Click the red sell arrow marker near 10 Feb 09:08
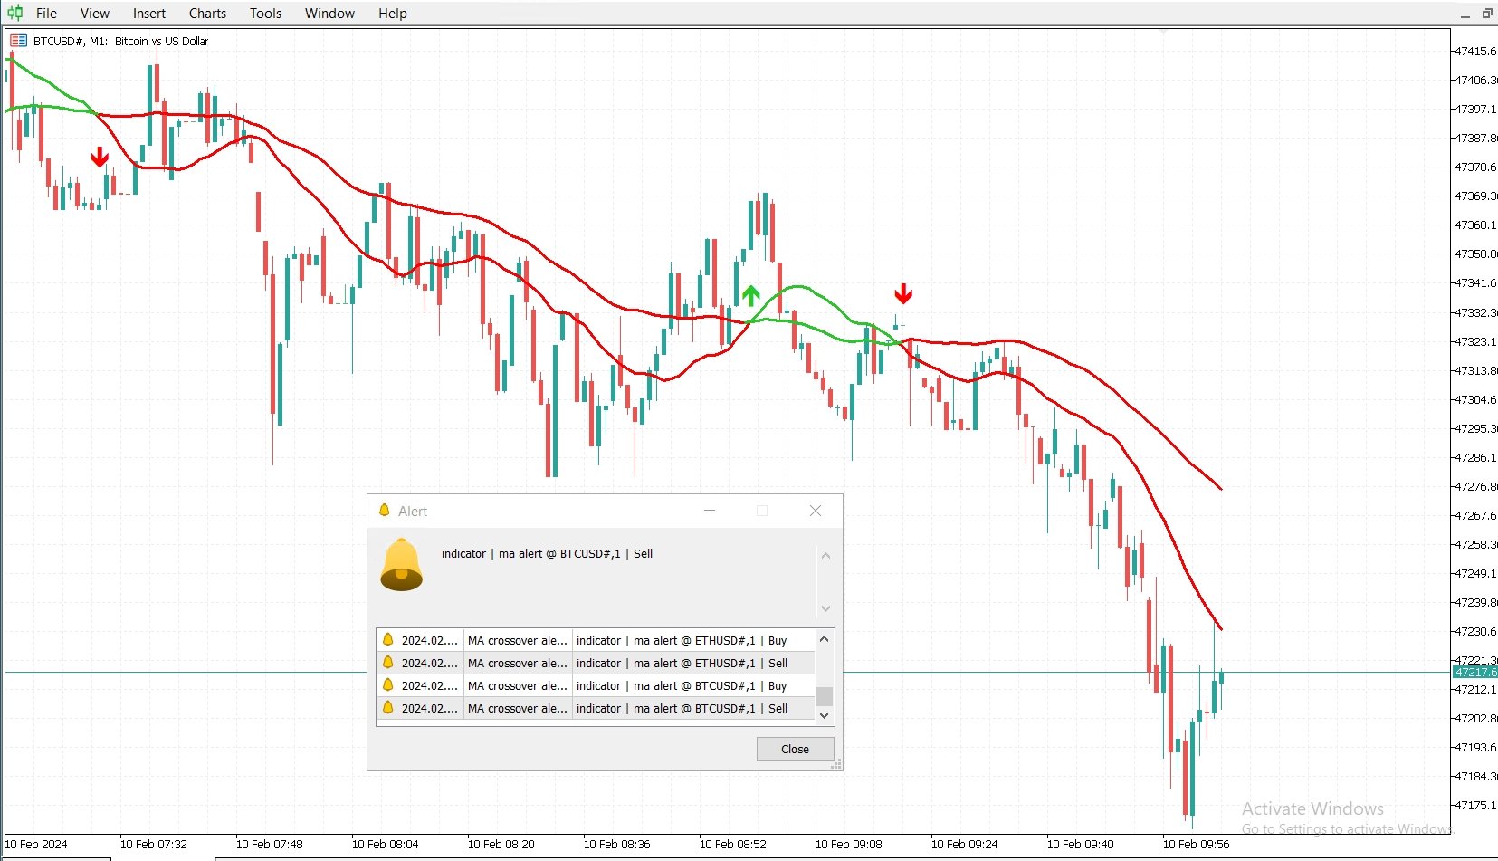 pos(903,293)
